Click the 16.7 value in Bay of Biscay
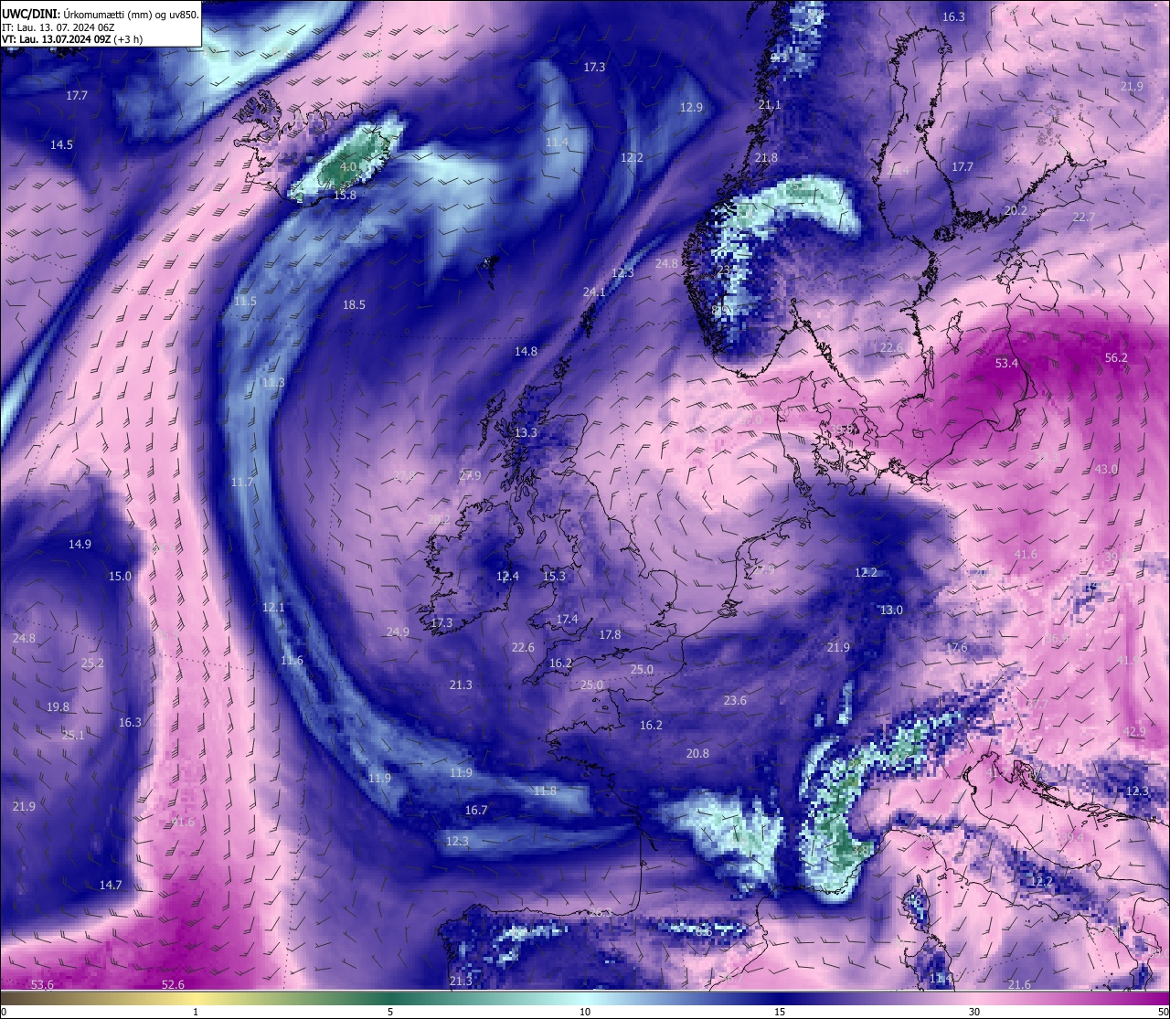Image resolution: width=1170 pixels, height=1019 pixels. tap(476, 810)
